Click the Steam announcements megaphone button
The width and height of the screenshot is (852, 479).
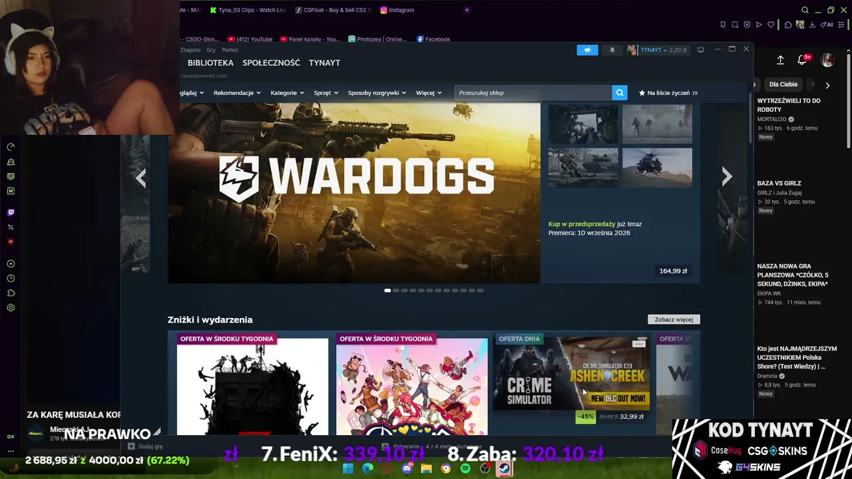click(587, 50)
